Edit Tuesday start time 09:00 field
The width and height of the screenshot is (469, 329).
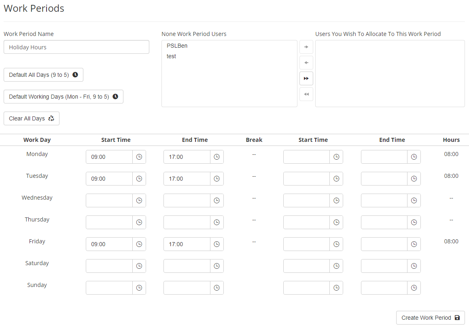click(x=109, y=179)
